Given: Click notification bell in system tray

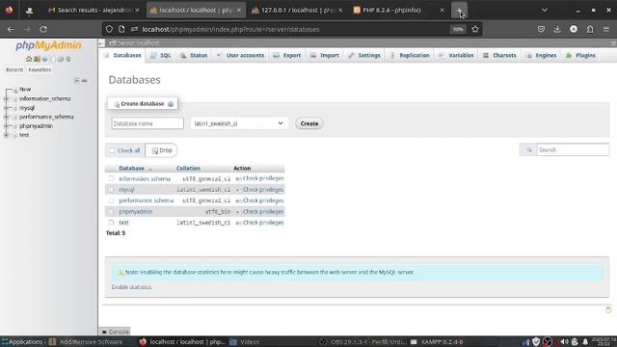Looking at the screenshot, I should click(585, 341).
